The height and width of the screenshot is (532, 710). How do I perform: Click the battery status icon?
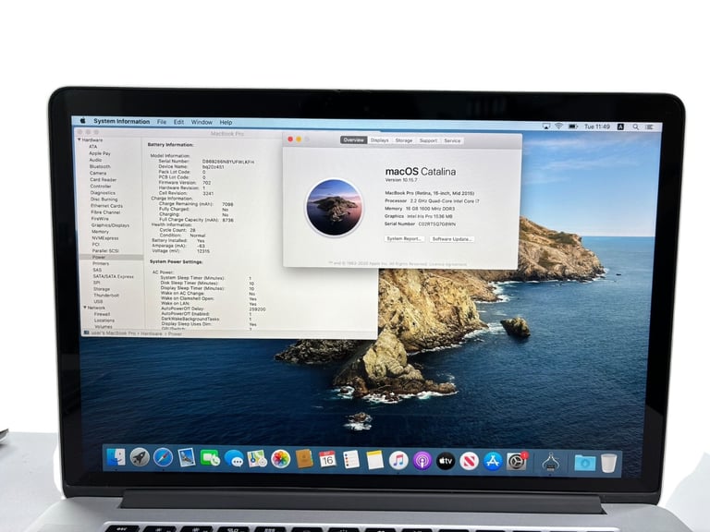[x=573, y=127]
